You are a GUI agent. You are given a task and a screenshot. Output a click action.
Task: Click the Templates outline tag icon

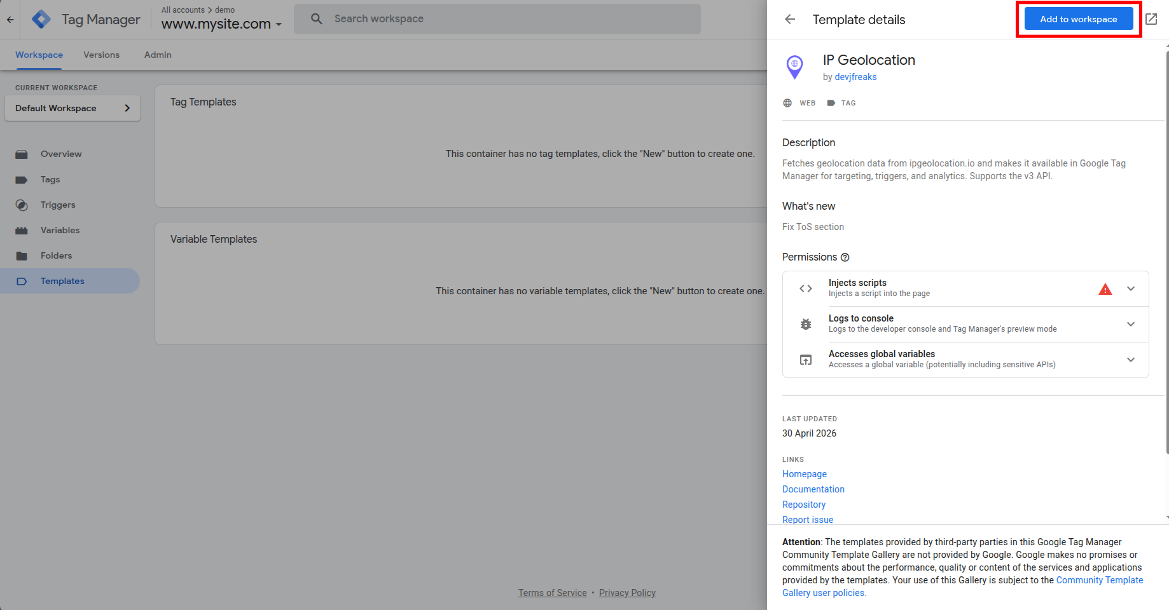(22, 281)
